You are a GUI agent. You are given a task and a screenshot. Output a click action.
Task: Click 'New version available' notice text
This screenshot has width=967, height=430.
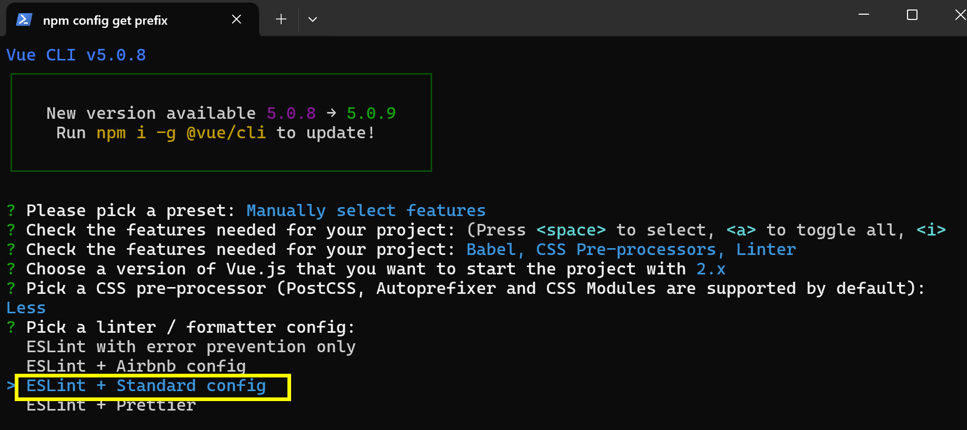(x=151, y=114)
